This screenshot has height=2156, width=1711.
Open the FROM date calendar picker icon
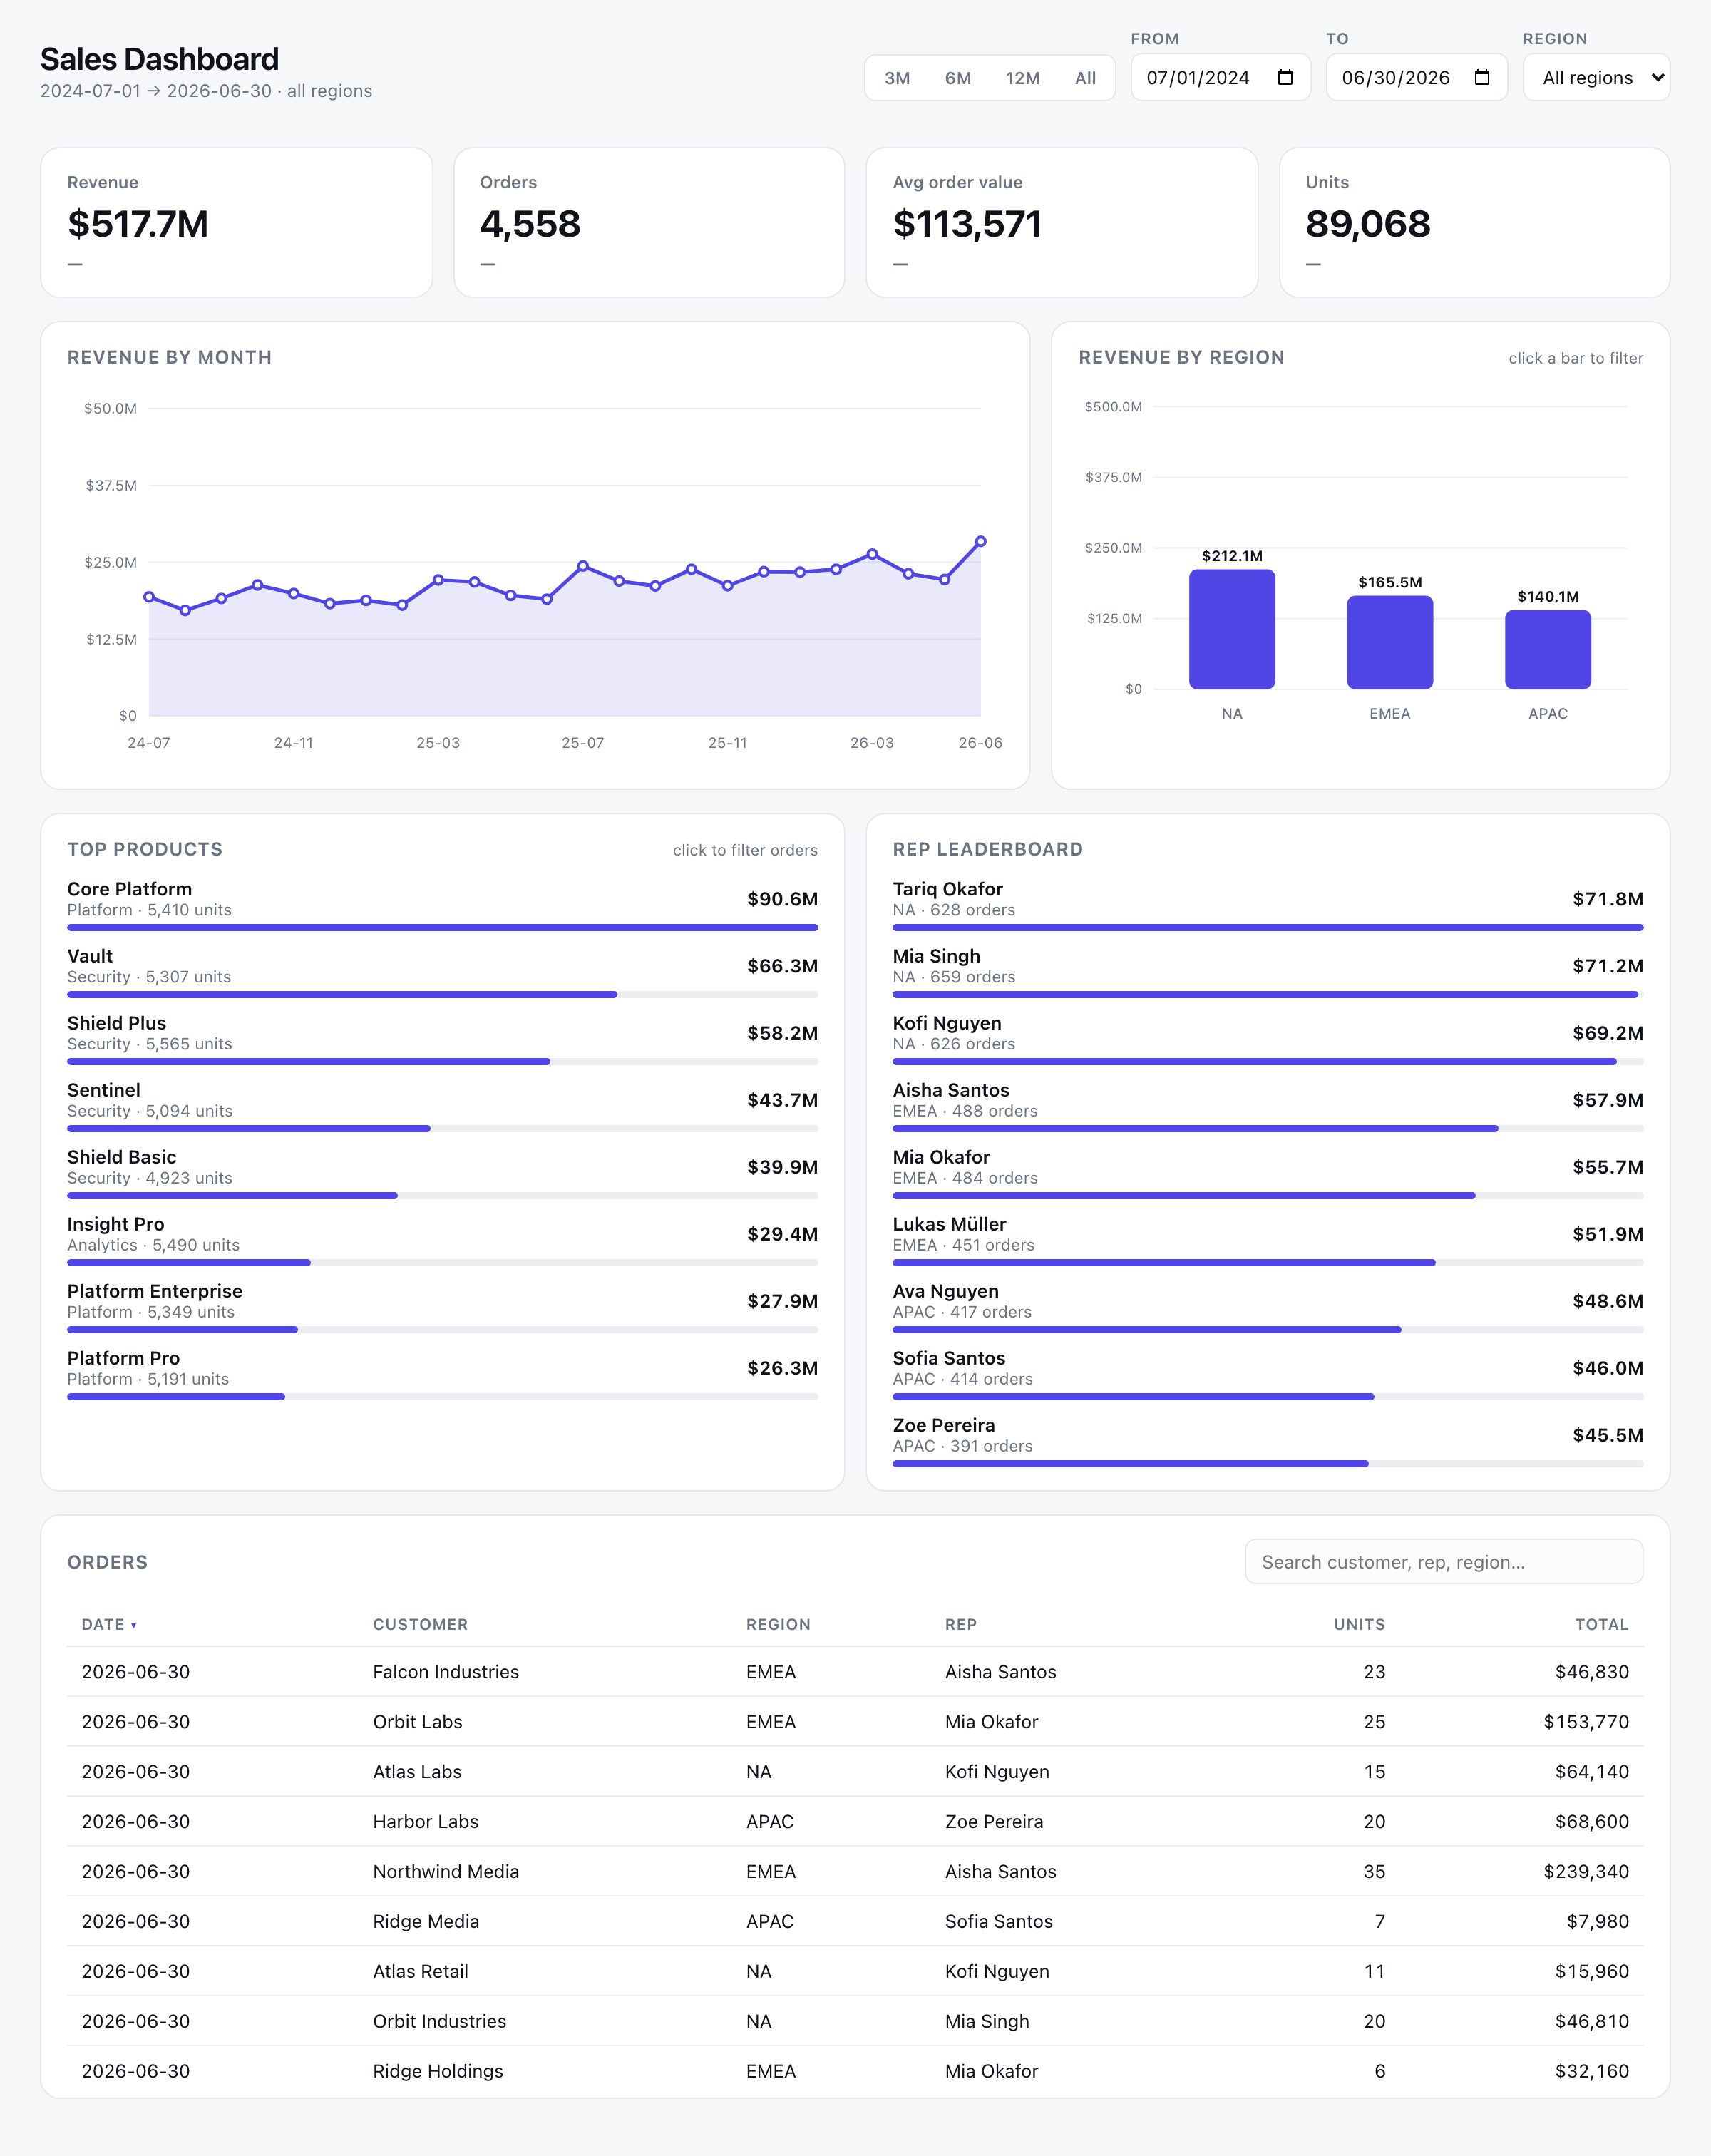pos(1285,77)
